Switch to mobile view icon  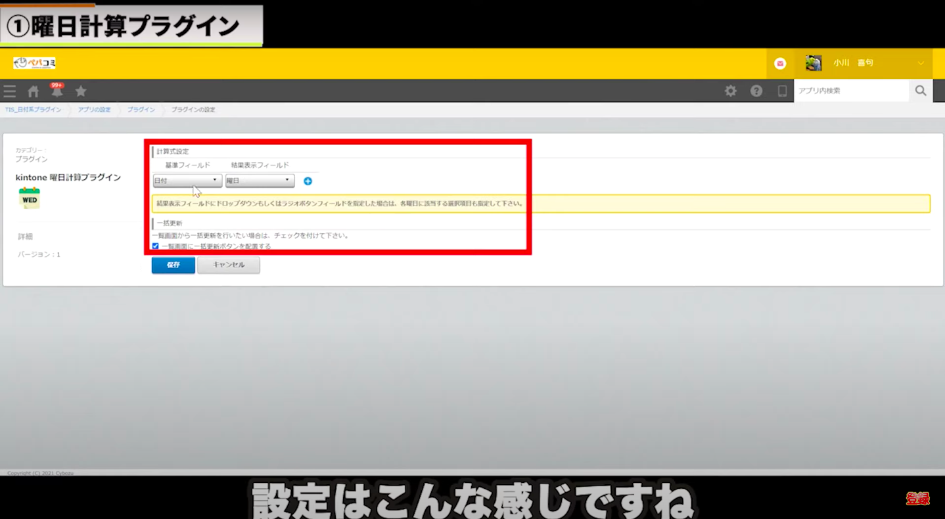[x=782, y=91]
